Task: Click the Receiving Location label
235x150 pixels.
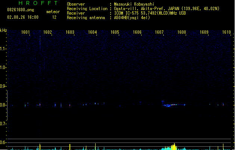Action: coord(87,9)
